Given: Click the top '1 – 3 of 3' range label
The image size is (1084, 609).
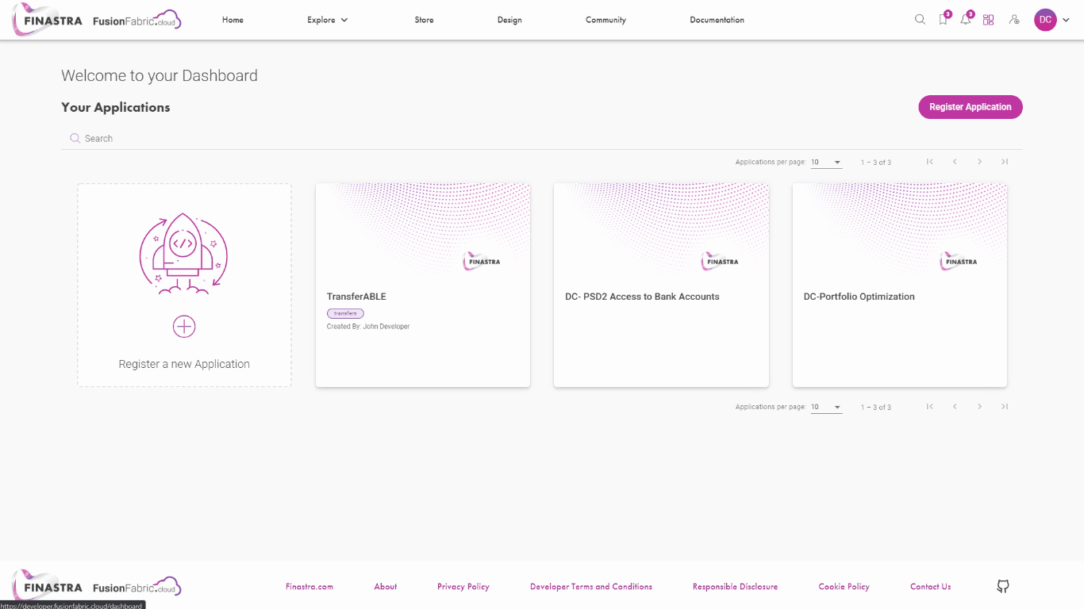Looking at the screenshot, I should pyautogui.click(x=876, y=163).
